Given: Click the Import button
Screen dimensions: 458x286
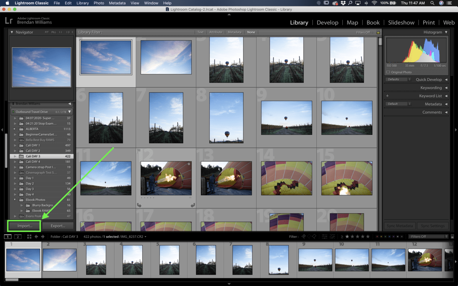Looking at the screenshot, I should tap(25, 226).
